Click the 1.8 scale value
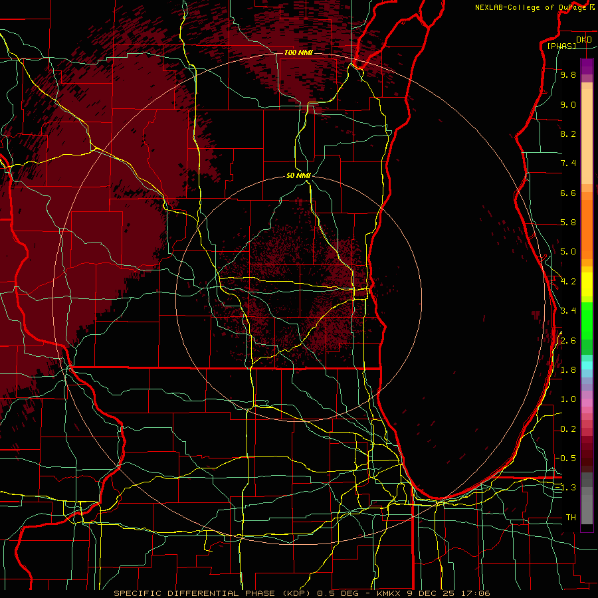 pyautogui.click(x=568, y=370)
